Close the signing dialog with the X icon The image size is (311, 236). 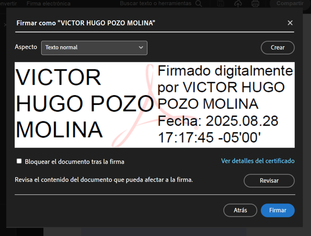290,23
